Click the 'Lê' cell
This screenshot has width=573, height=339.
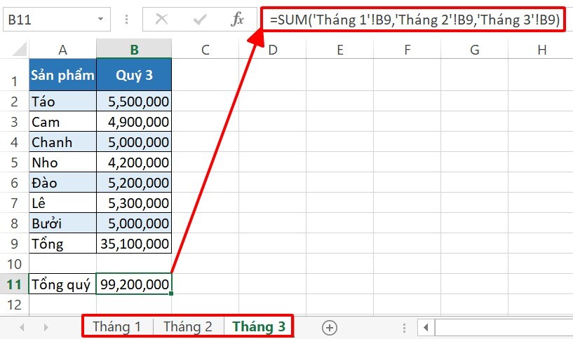coord(63,203)
